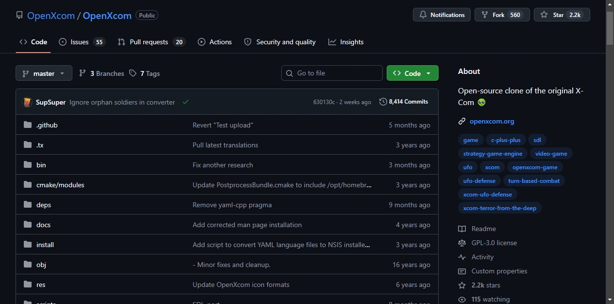This screenshot has height=304, width=614.
Task: Open the Issues tab
Action: (82, 42)
